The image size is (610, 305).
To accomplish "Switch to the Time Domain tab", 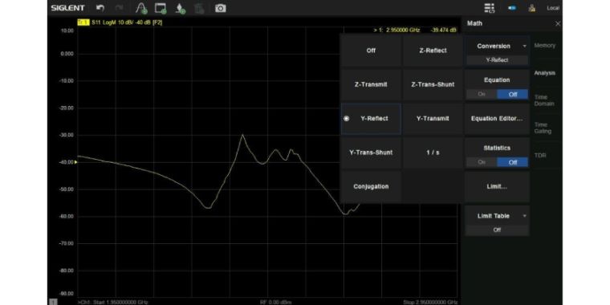I will 545,100.
